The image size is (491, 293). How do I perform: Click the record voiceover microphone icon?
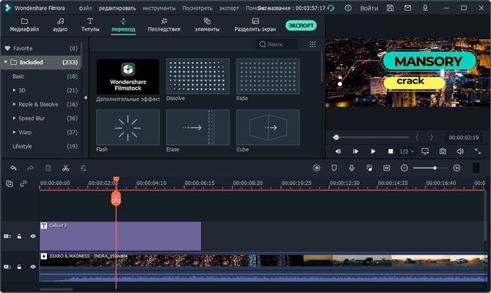(x=351, y=168)
